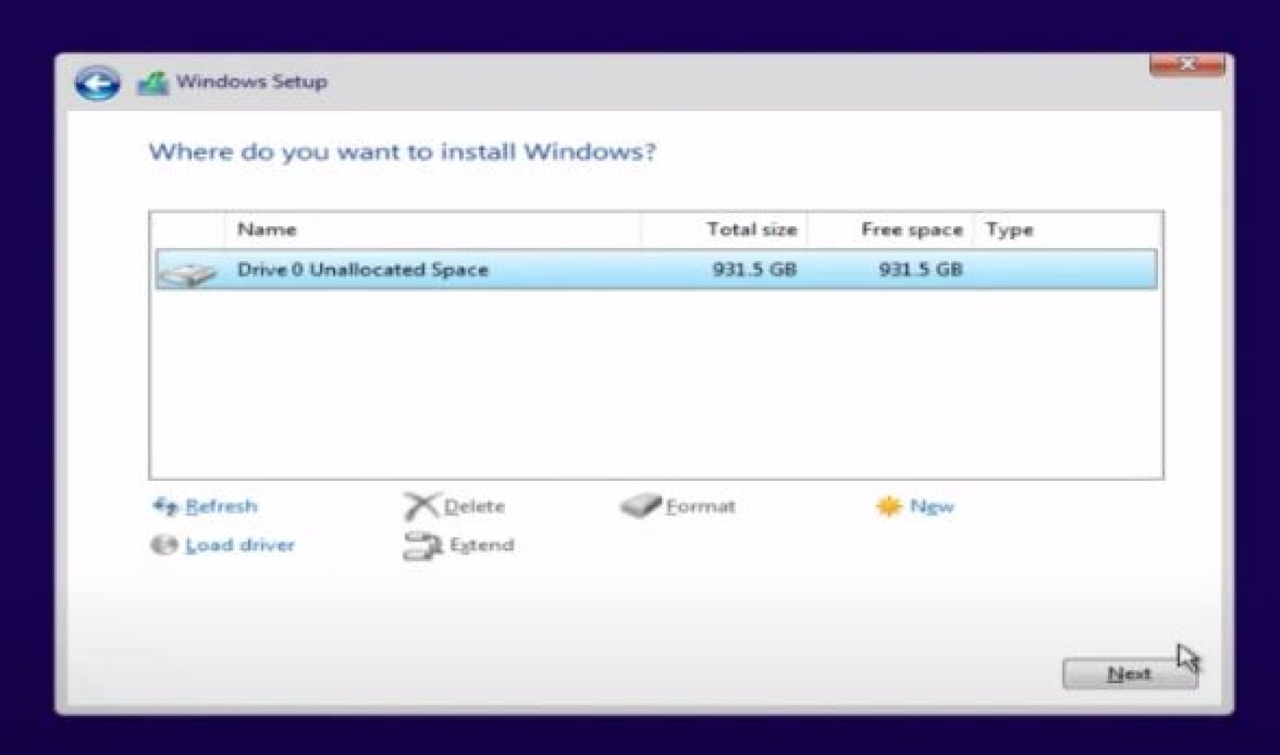This screenshot has height=755, width=1280.
Task: Sort by the Total size column header
Action: click(751, 230)
